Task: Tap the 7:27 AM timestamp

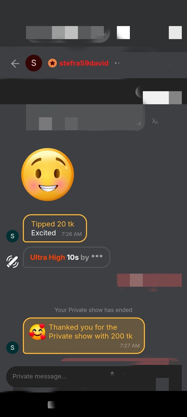Action: [130, 346]
